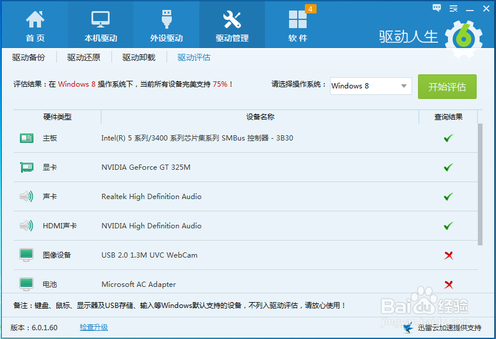Click the 声卡 hardware type label
Viewport: 496px width, 339px height.
[x=50, y=197]
